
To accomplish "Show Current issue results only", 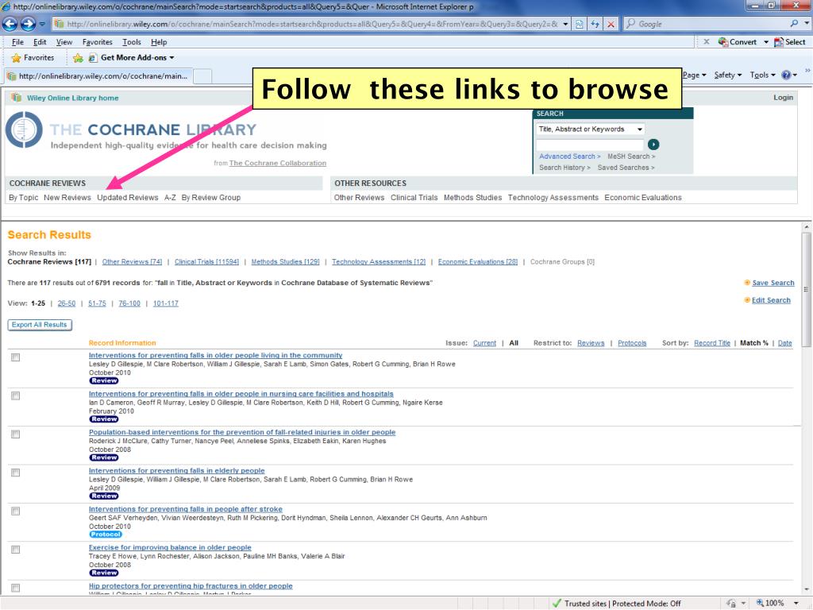I will pos(484,343).
